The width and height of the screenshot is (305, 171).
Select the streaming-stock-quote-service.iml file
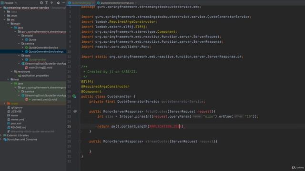[x=32, y=132]
